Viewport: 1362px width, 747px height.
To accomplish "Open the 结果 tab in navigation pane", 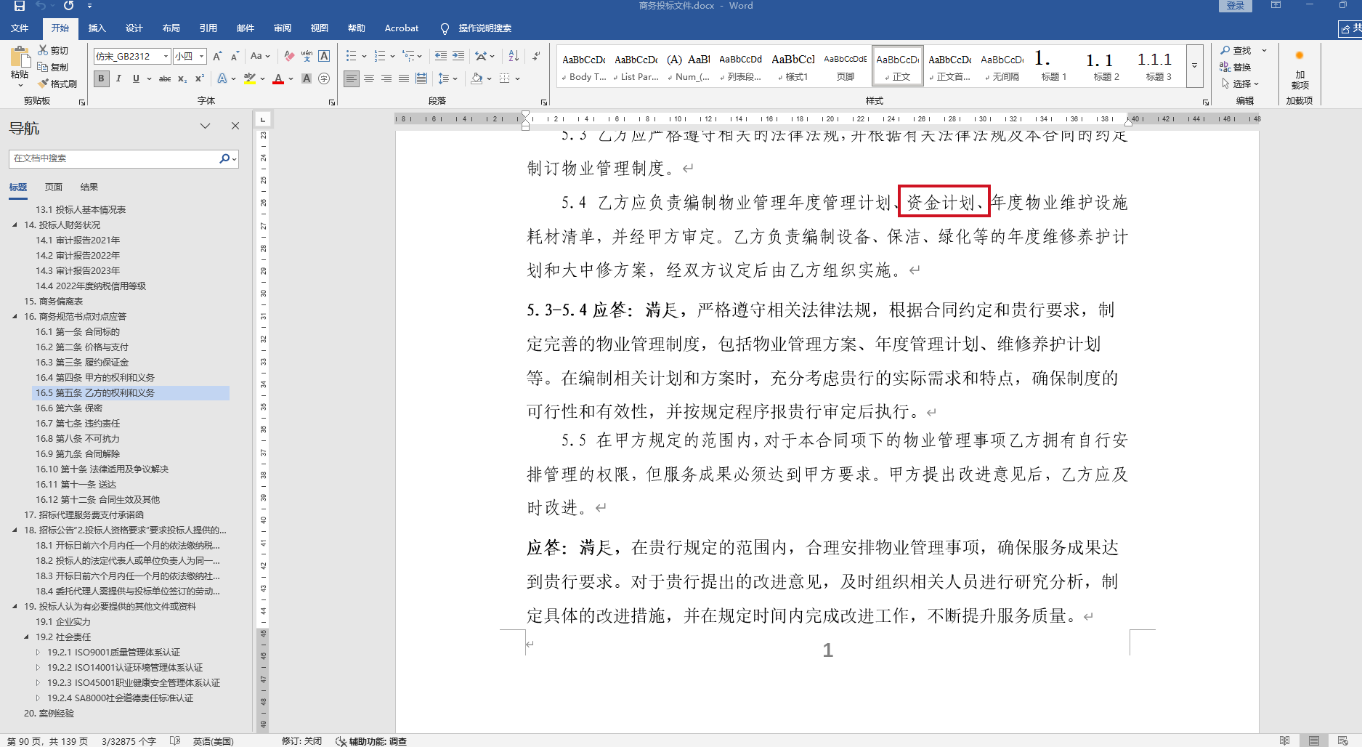I will (89, 187).
